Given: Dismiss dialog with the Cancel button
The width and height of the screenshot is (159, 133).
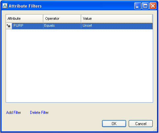Looking at the screenshot, I should pyautogui.click(x=141, y=123).
